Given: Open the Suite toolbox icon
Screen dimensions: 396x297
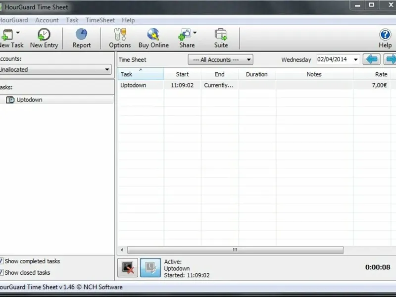Looking at the screenshot, I should 221,34.
